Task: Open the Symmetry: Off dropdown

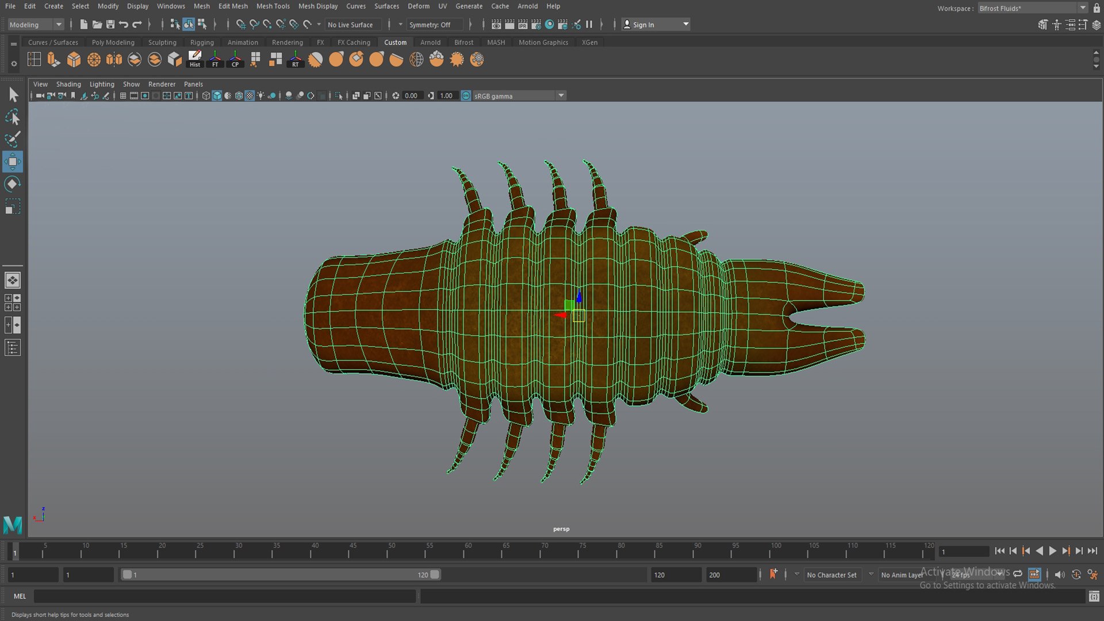Action: 435,25
